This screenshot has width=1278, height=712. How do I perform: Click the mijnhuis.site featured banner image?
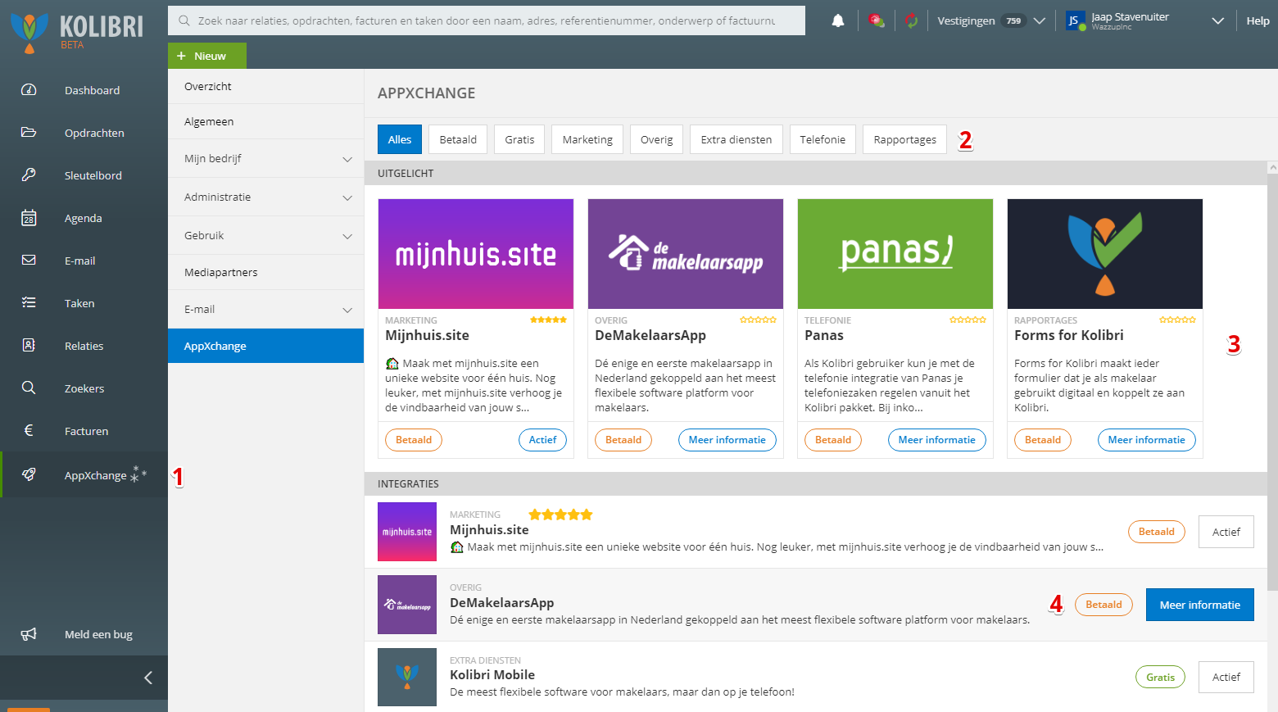[476, 254]
